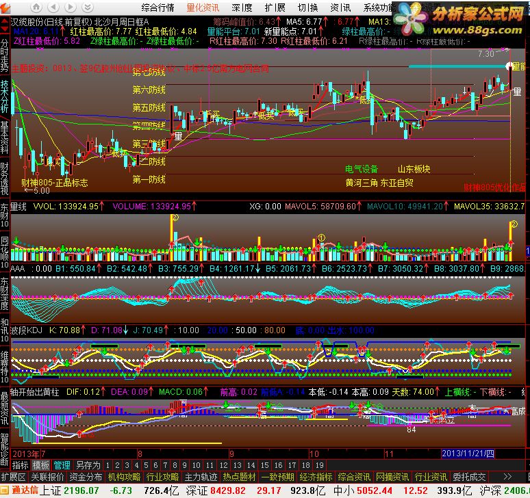The image size is (530, 498).
Task: Open the 和讯10 sidebar tab
Action: pyautogui.click(x=4, y=330)
